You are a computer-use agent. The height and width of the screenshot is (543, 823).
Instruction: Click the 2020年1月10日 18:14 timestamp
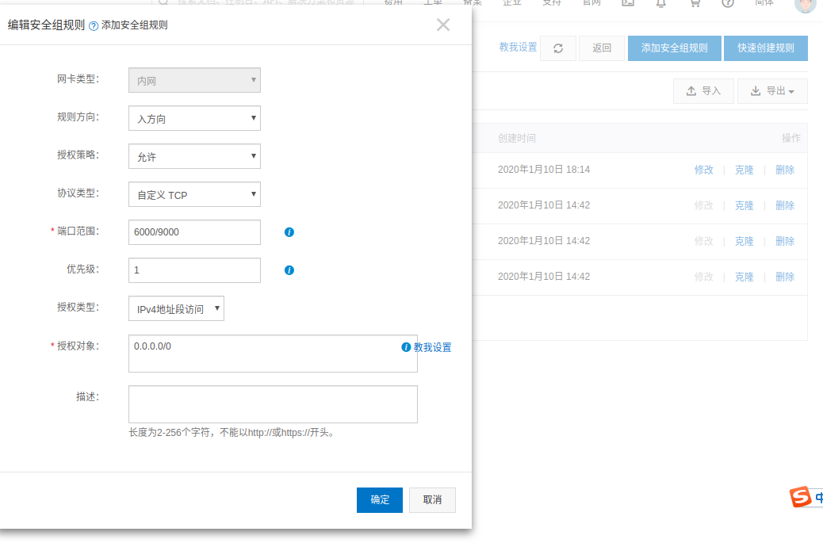(544, 170)
